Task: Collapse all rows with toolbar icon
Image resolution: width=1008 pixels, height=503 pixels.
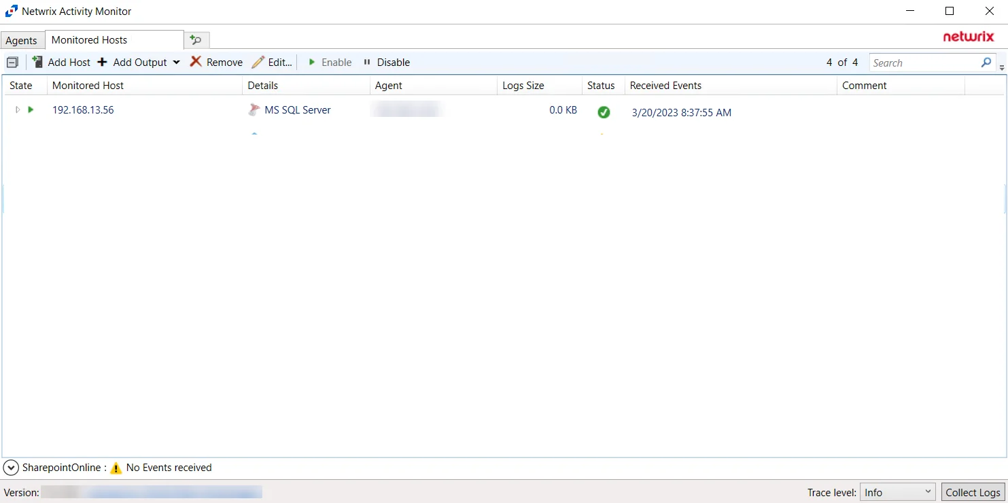Action: 12,63
